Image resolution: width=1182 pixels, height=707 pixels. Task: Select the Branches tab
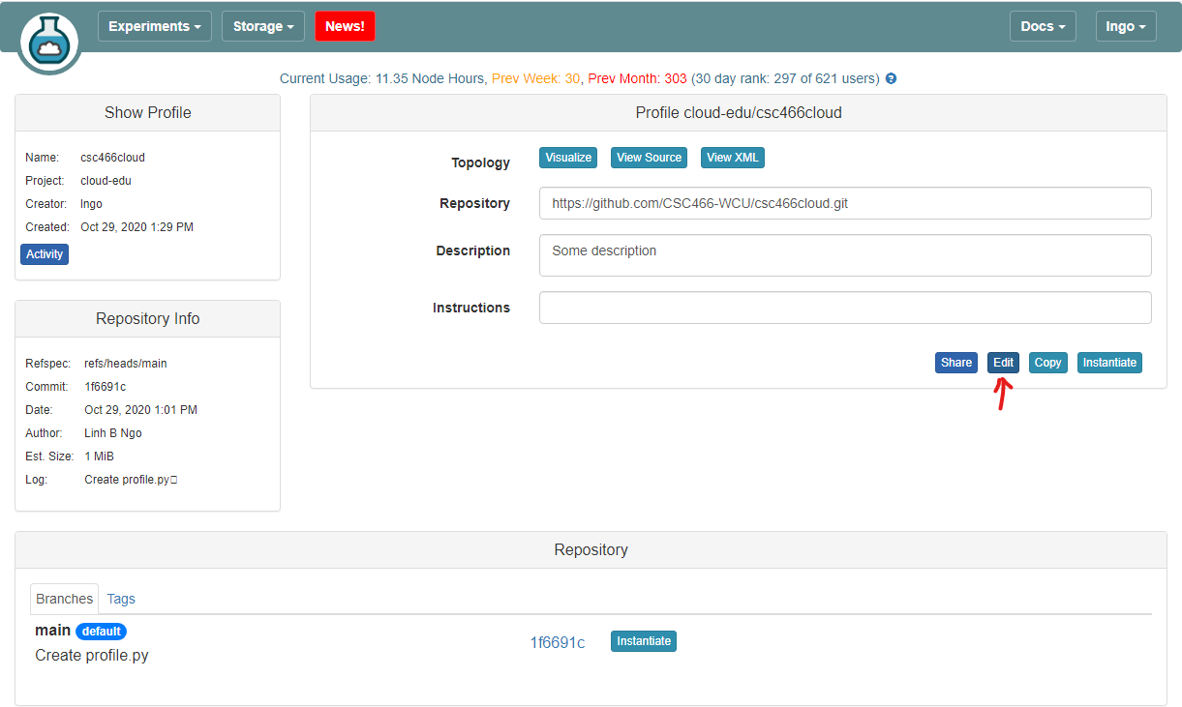[65, 599]
